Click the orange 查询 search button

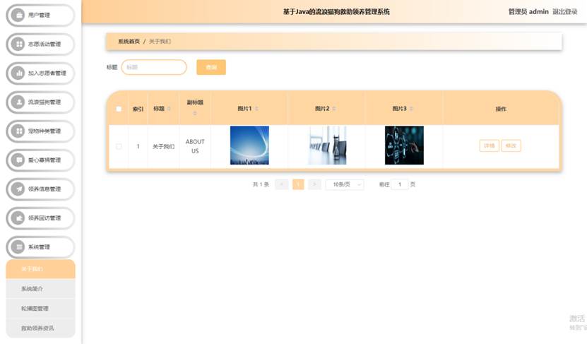[x=211, y=67]
